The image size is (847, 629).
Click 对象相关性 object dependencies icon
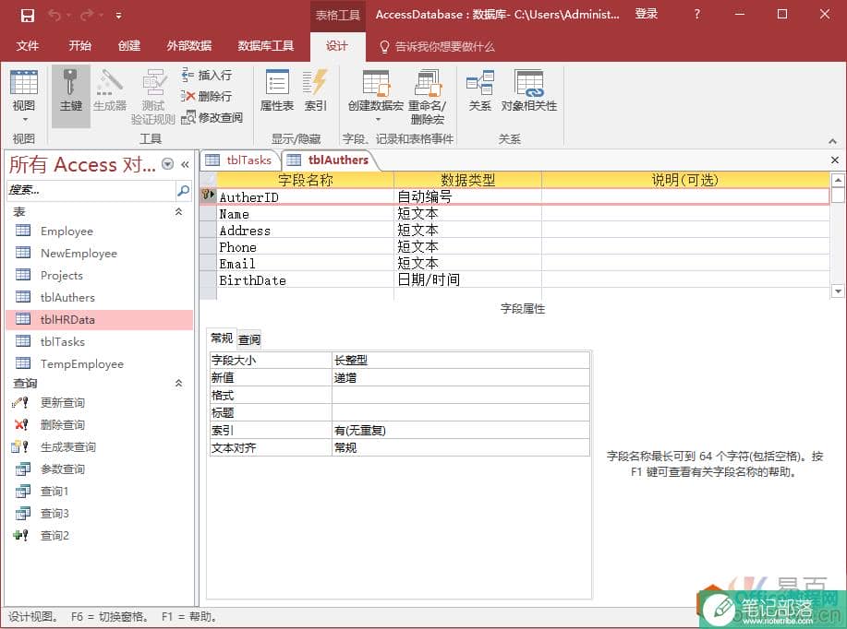click(529, 90)
